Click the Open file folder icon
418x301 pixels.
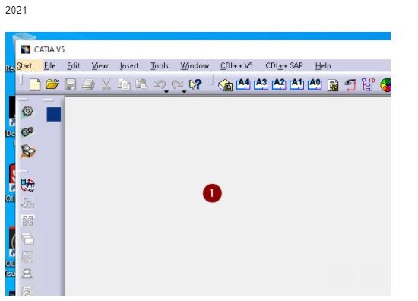(x=52, y=84)
